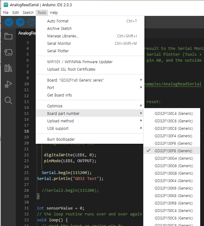Screen dimensions: 204x226
Task: Click the int sensorValue = 0; line
Action: coord(60,208)
